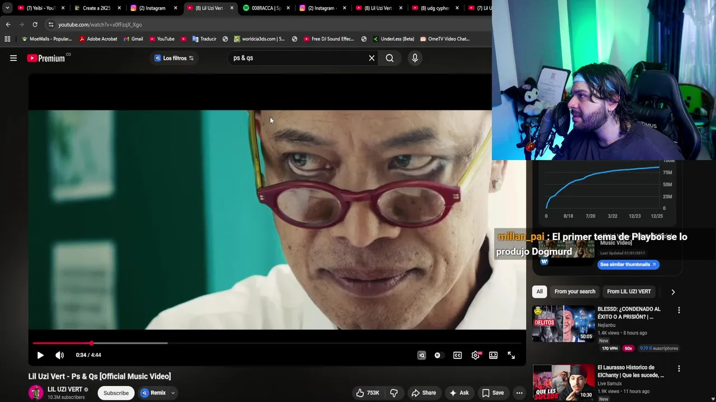716x402 pixels.
Task: Open the Los filtros filter button
Action: click(174, 58)
